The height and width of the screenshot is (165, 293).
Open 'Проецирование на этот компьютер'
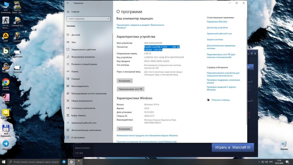pos(88,93)
